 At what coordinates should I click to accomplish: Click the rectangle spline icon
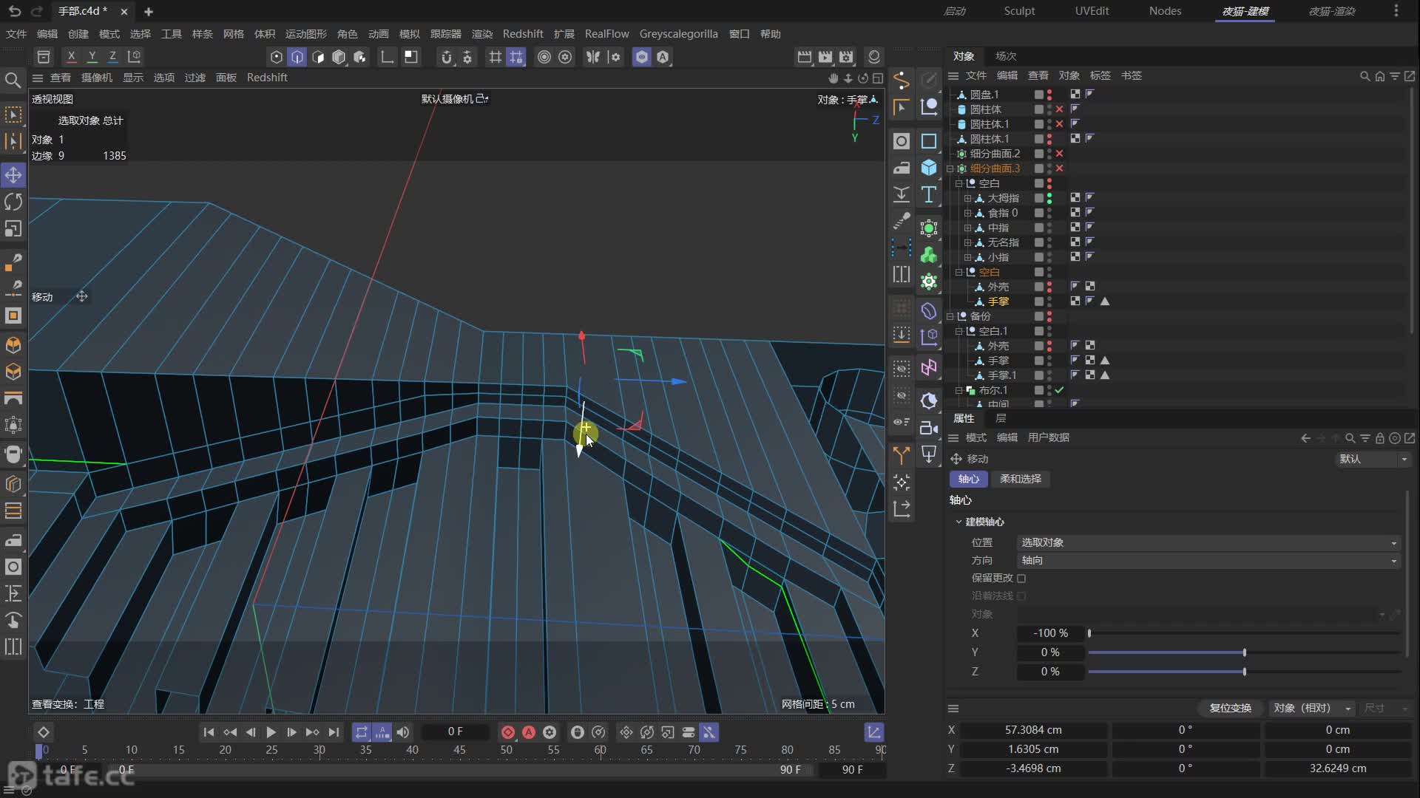coord(929,141)
